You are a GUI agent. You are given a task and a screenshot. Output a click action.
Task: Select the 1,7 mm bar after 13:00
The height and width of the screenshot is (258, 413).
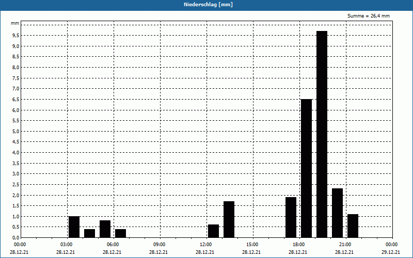[229, 220]
